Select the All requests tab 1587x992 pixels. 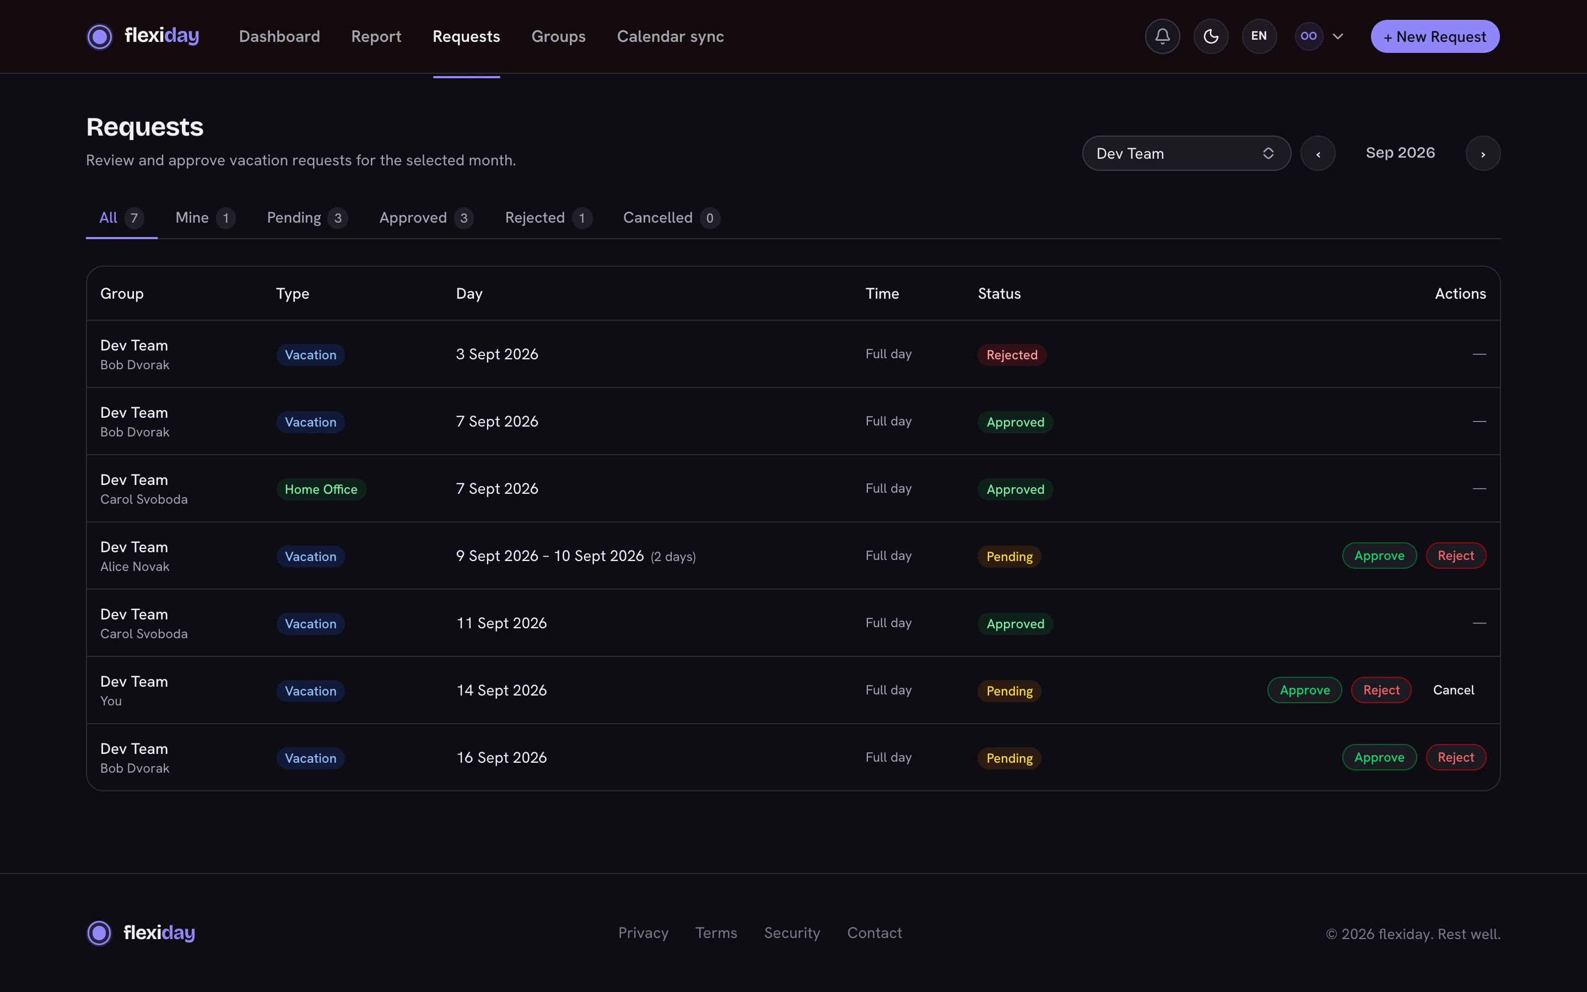point(121,218)
